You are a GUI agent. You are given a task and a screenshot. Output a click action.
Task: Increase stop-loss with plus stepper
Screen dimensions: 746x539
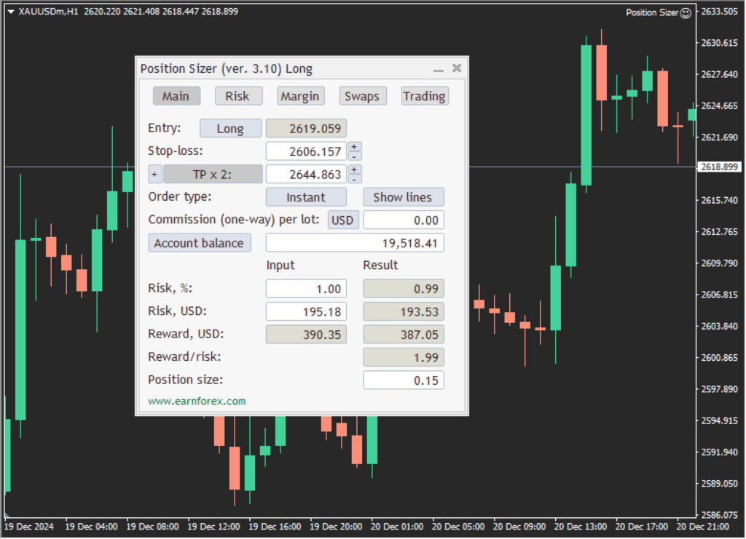click(355, 147)
